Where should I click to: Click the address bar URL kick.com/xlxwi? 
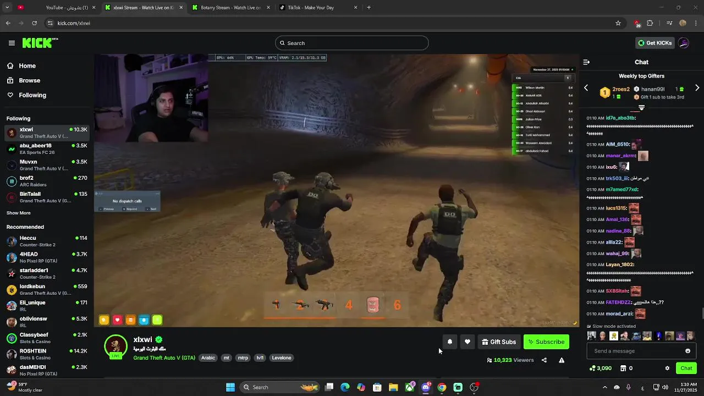(x=74, y=23)
